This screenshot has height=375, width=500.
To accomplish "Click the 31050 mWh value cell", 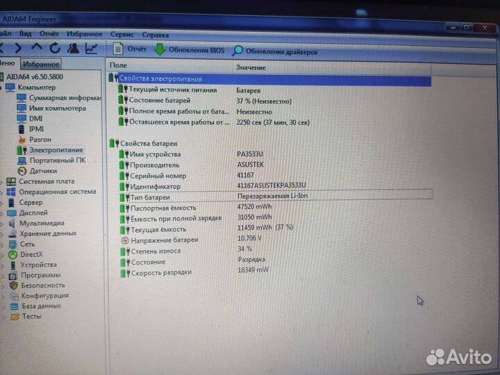I will 254,217.
